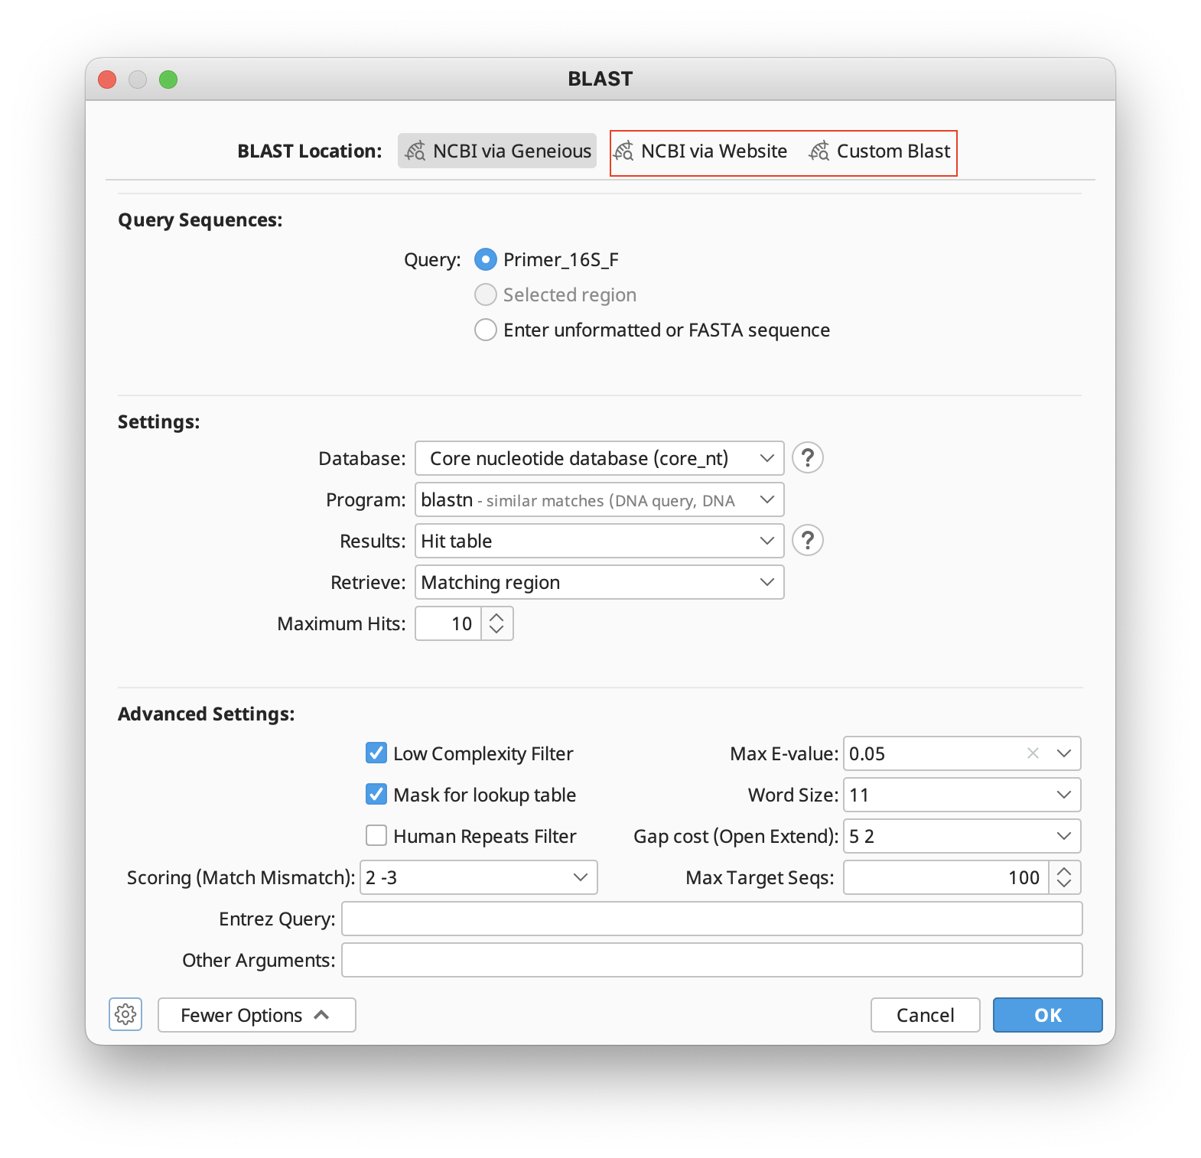
Task: Enable the Human Repeats Filter checkbox
Action: [376, 836]
